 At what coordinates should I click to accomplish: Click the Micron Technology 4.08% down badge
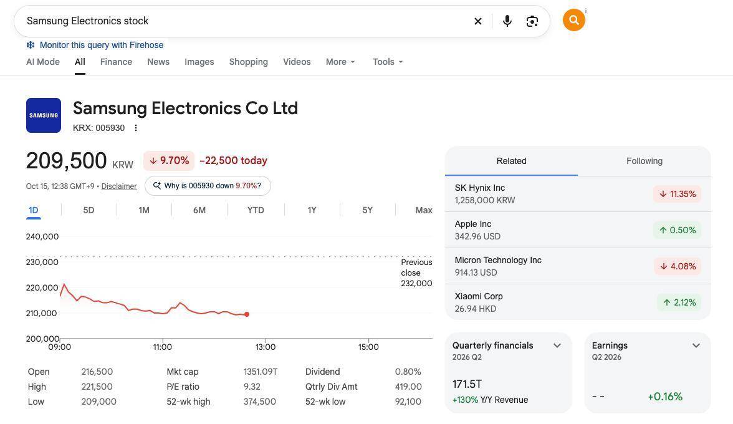[678, 266]
